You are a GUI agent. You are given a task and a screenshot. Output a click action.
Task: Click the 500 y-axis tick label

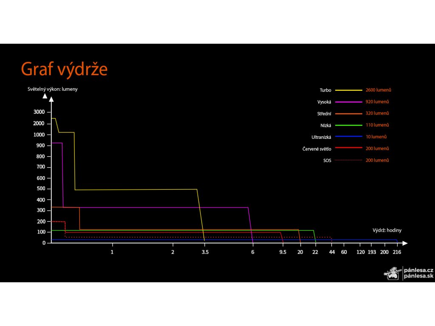click(x=40, y=188)
